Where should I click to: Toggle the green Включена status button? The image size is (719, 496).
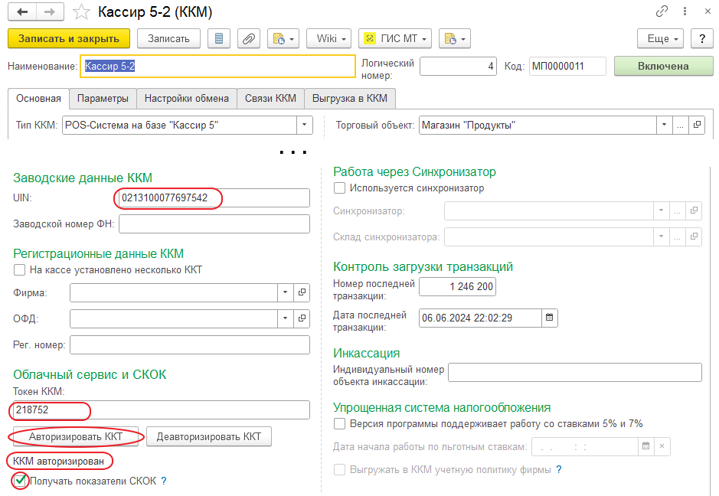point(663,66)
